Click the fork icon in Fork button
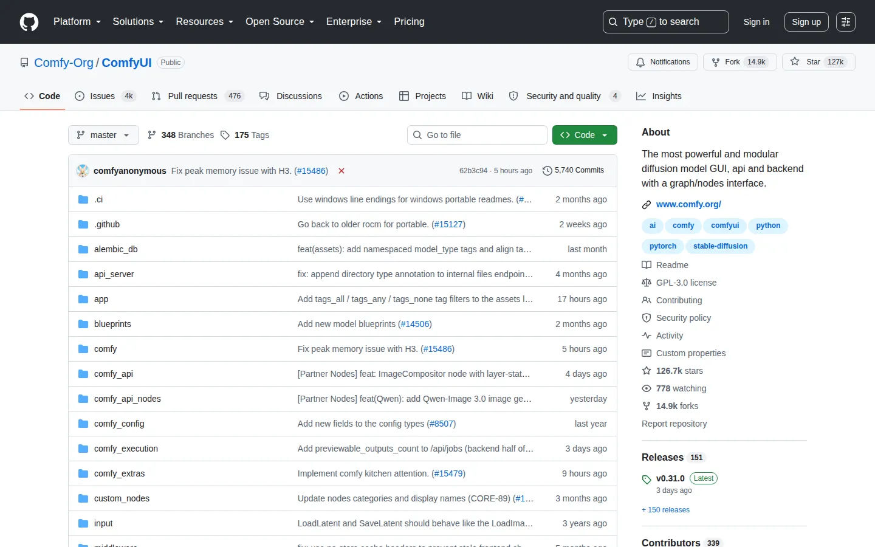875x547 pixels. click(x=716, y=62)
